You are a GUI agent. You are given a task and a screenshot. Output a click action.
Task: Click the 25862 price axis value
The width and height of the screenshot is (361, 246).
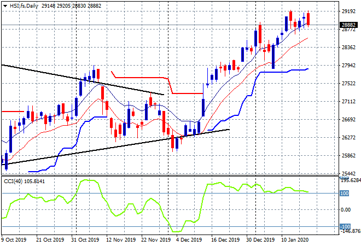348,156
